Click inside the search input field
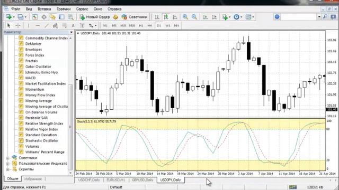The image size is (339, 190). pyautogui.click(x=299, y=17)
